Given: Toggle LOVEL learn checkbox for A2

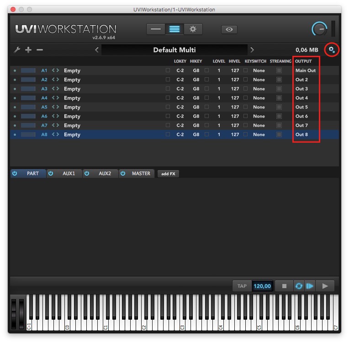Looking at the screenshot, I should [x=206, y=79].
